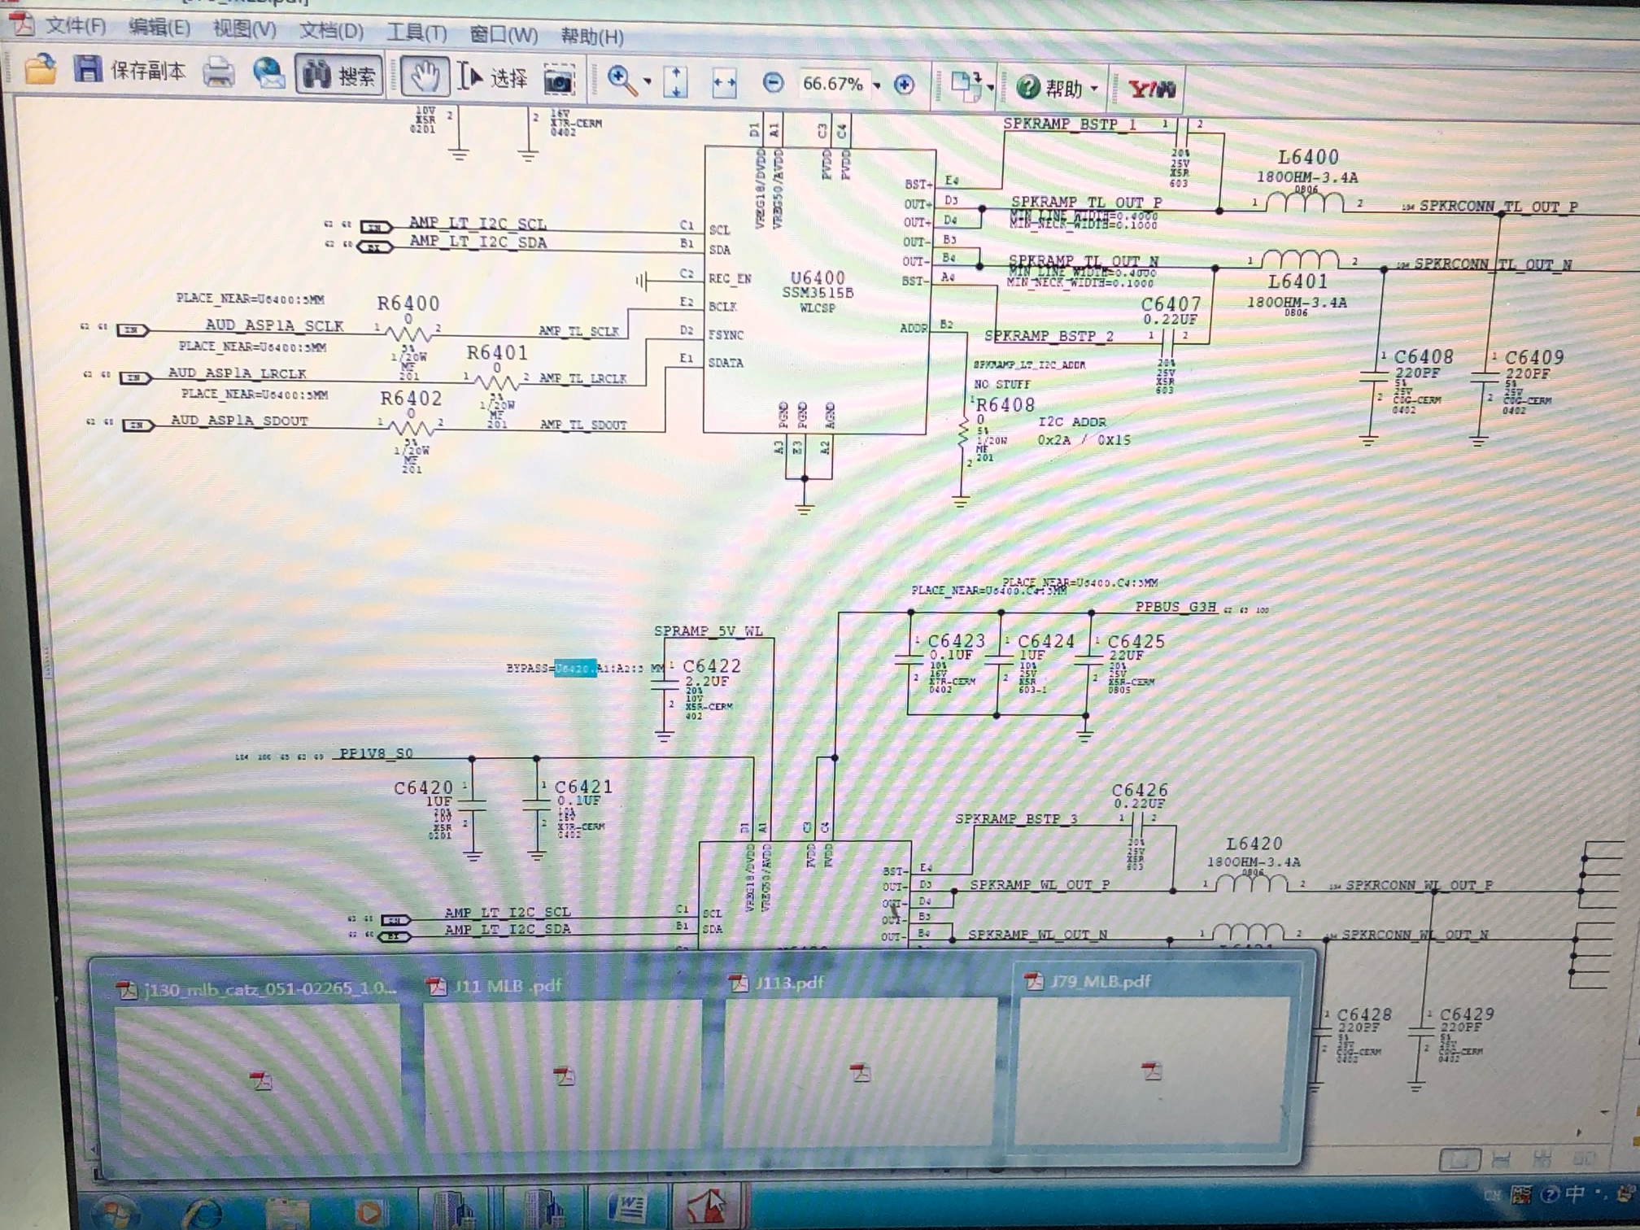Expand the 66.67% zoom level dropdown
The image size is (1640, 1230).
pyautogui.click(x=877, y=85)
